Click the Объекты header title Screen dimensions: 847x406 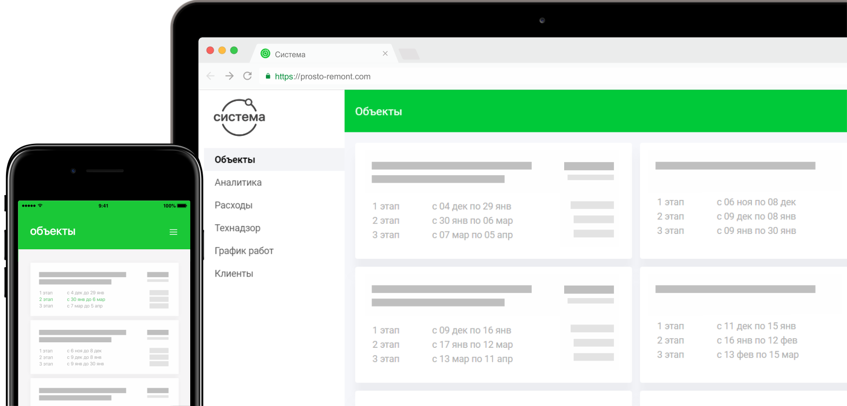(378, 111)
